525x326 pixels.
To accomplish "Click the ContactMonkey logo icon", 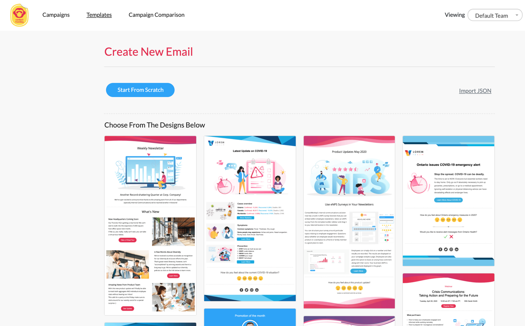I will coord(19,15).
